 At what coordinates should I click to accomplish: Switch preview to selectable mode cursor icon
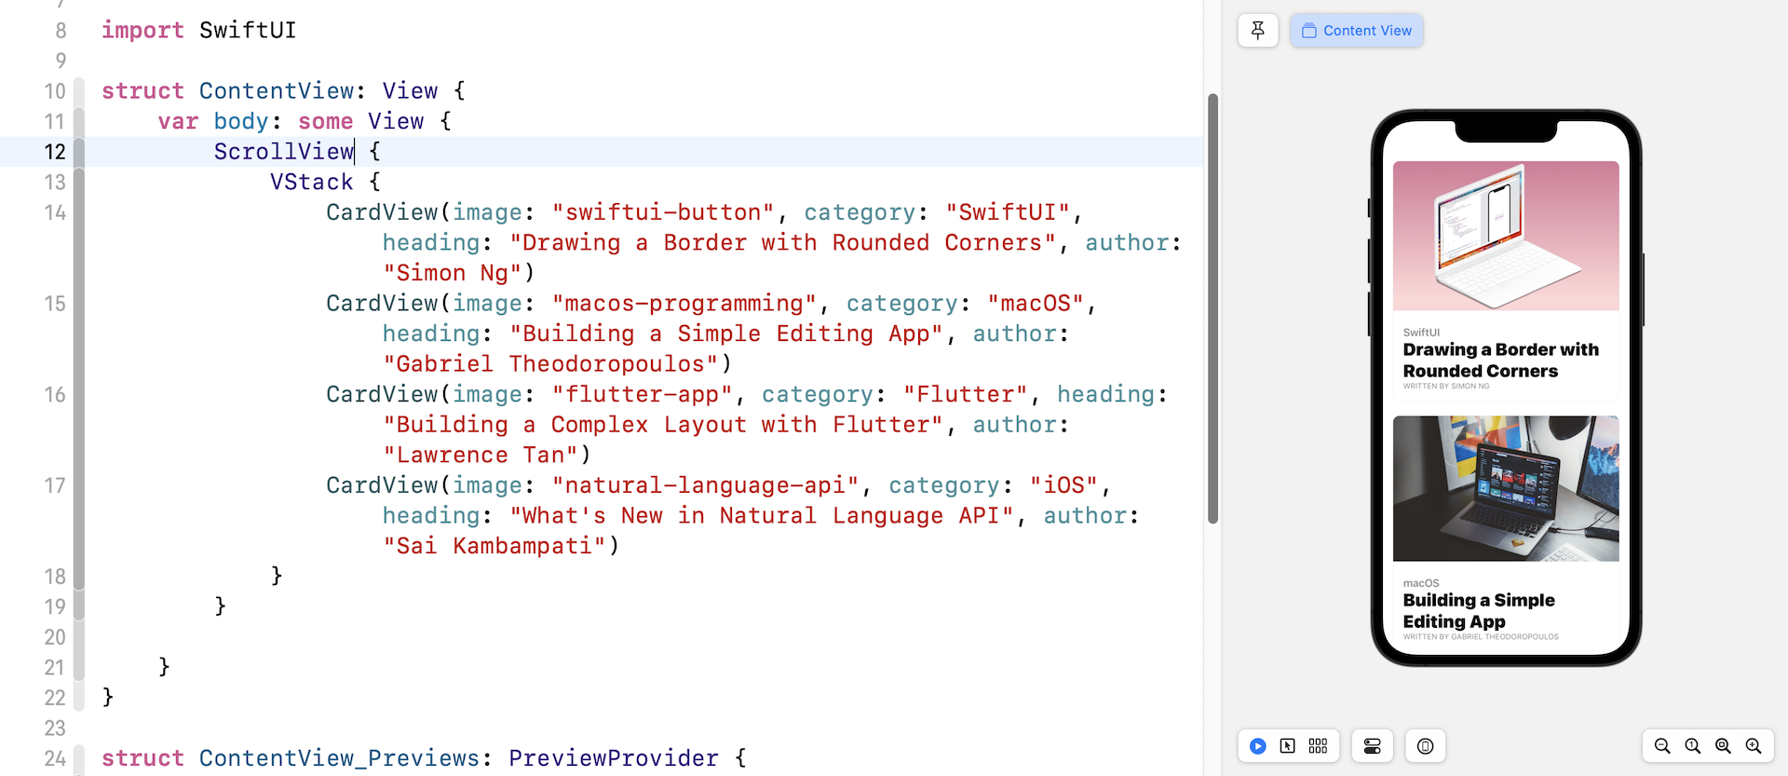point(1288,746)
